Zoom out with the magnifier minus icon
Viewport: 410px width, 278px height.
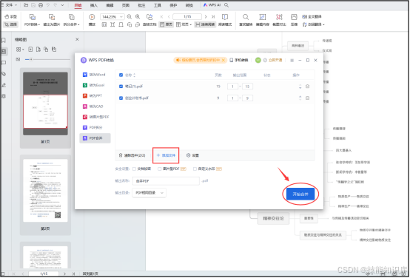coord(130,17)
